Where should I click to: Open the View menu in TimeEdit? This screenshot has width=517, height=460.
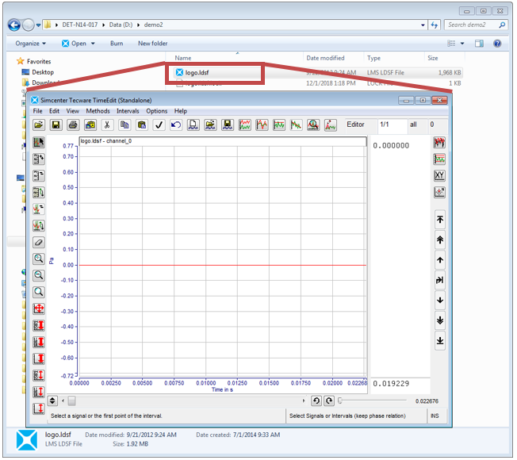tap(72, 111)
